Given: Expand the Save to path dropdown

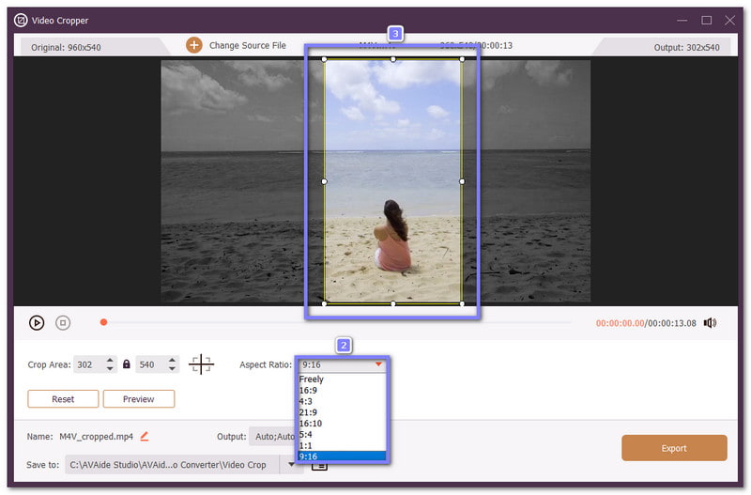Looking at the screenshot, I should pos(292,465).
